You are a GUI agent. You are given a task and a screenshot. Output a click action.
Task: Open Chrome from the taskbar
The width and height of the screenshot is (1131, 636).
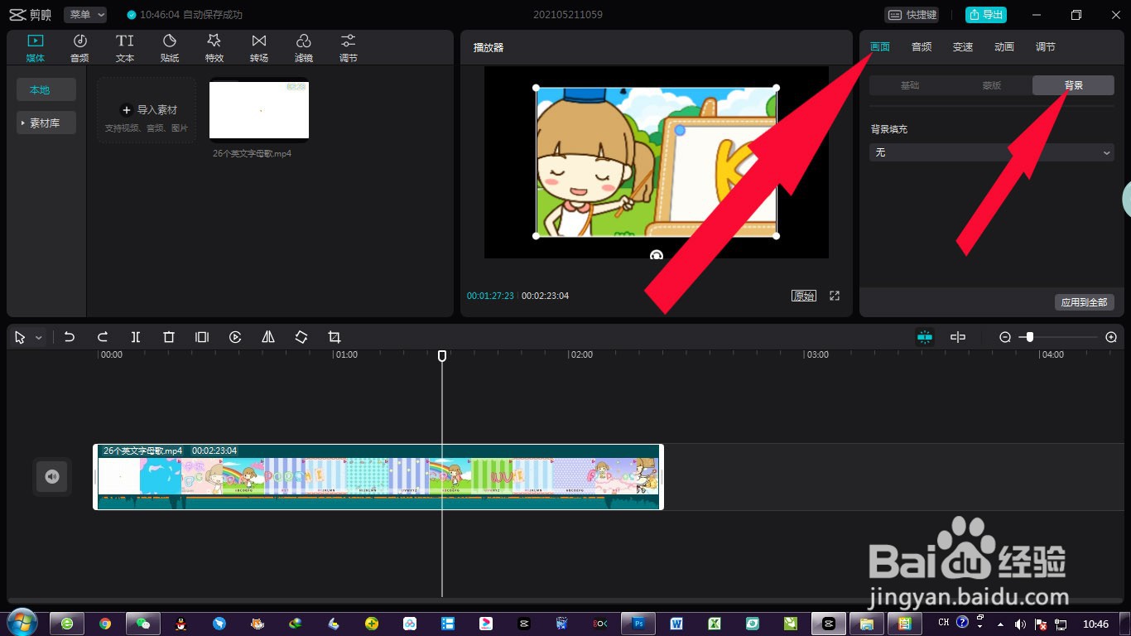pos(105,624)
